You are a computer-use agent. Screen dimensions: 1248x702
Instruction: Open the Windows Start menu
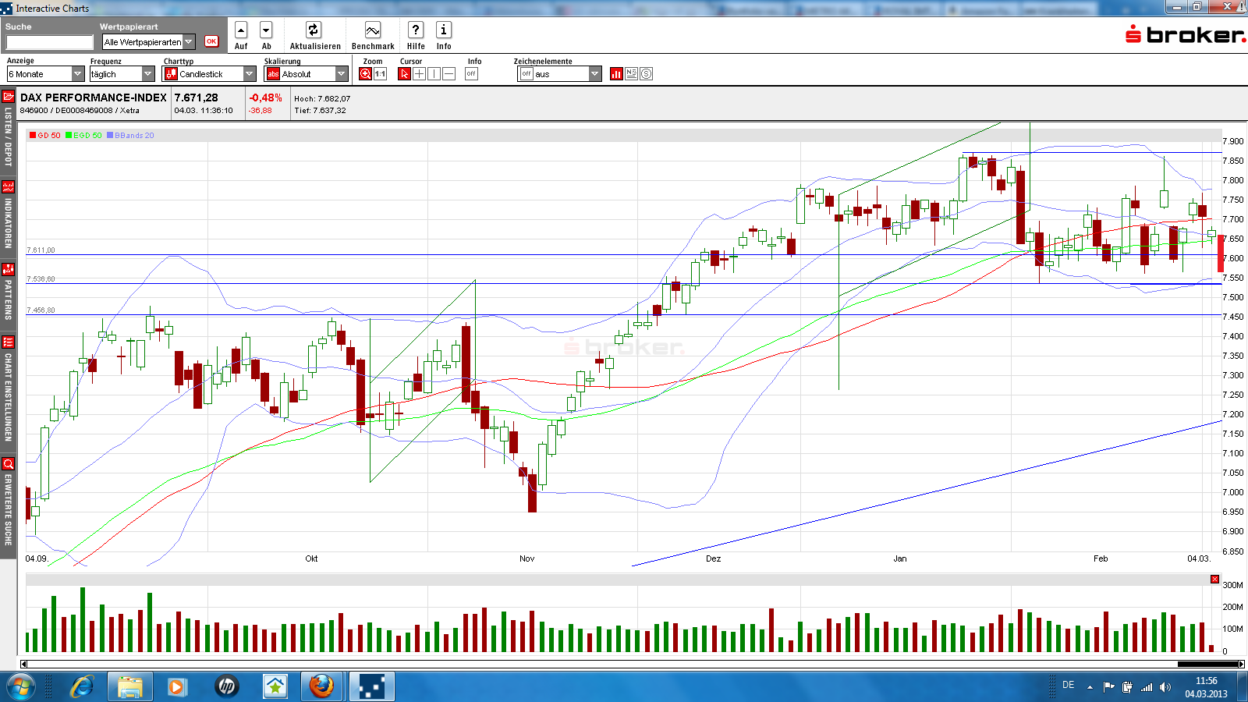21,686
